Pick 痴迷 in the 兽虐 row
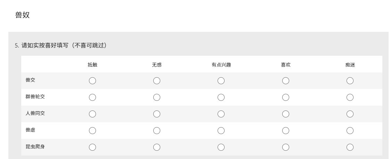The image size is (390, 159). [x=350, y=131]
